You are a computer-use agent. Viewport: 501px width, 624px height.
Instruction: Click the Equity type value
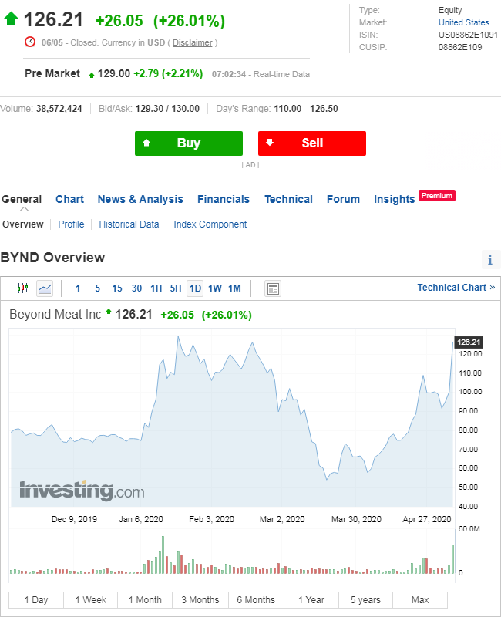pos(450,10)
